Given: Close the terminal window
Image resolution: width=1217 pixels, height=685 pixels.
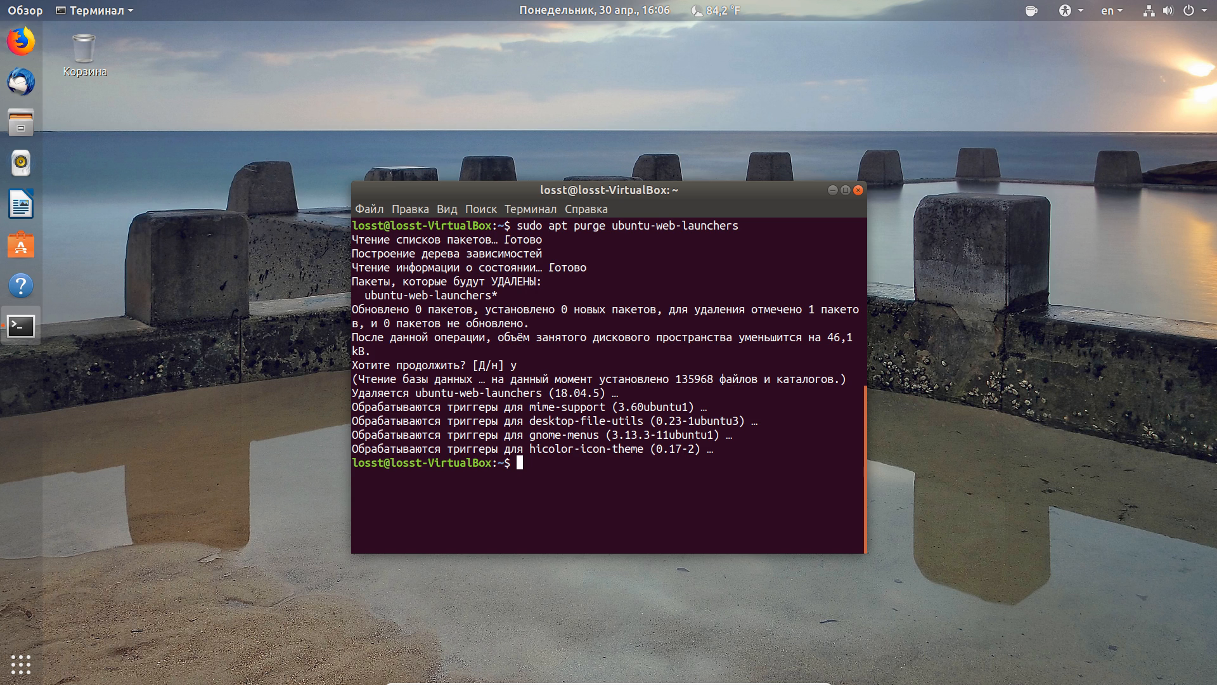Looking at the screenshot, I should 858,190.
